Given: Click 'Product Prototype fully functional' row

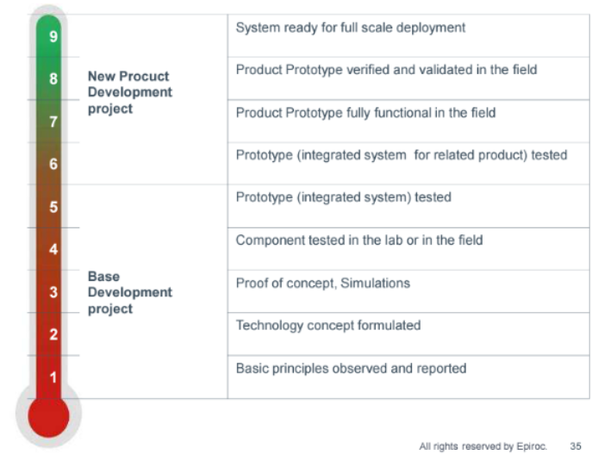Looking at the screenshot, I should point(408,122).
